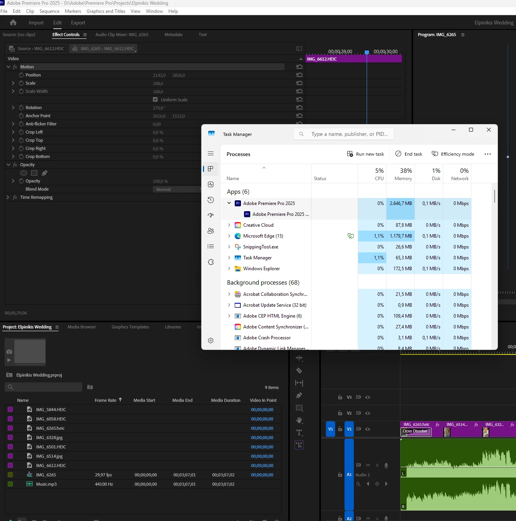This screenshot has width=516, height=521.
Task: Open Graphics and Titles menu
Action: 106,11
